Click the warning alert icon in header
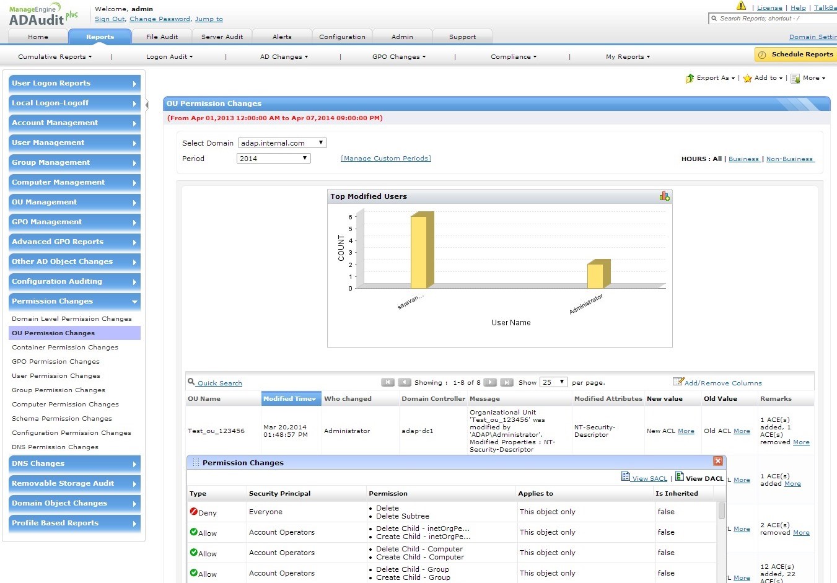Image resolution: width=837 pixels, height=583 pixels. [x=741, y=6]
